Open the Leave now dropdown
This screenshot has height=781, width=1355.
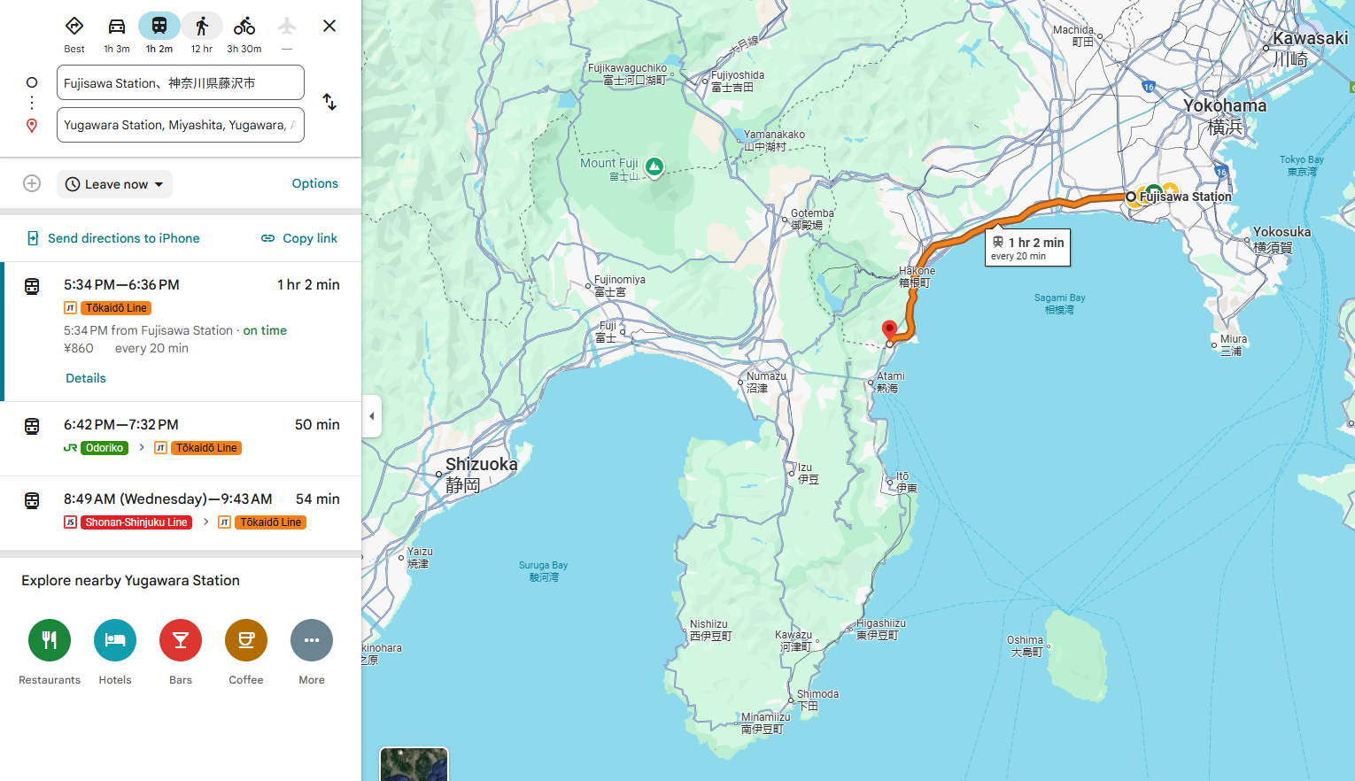tap(114, 184)
